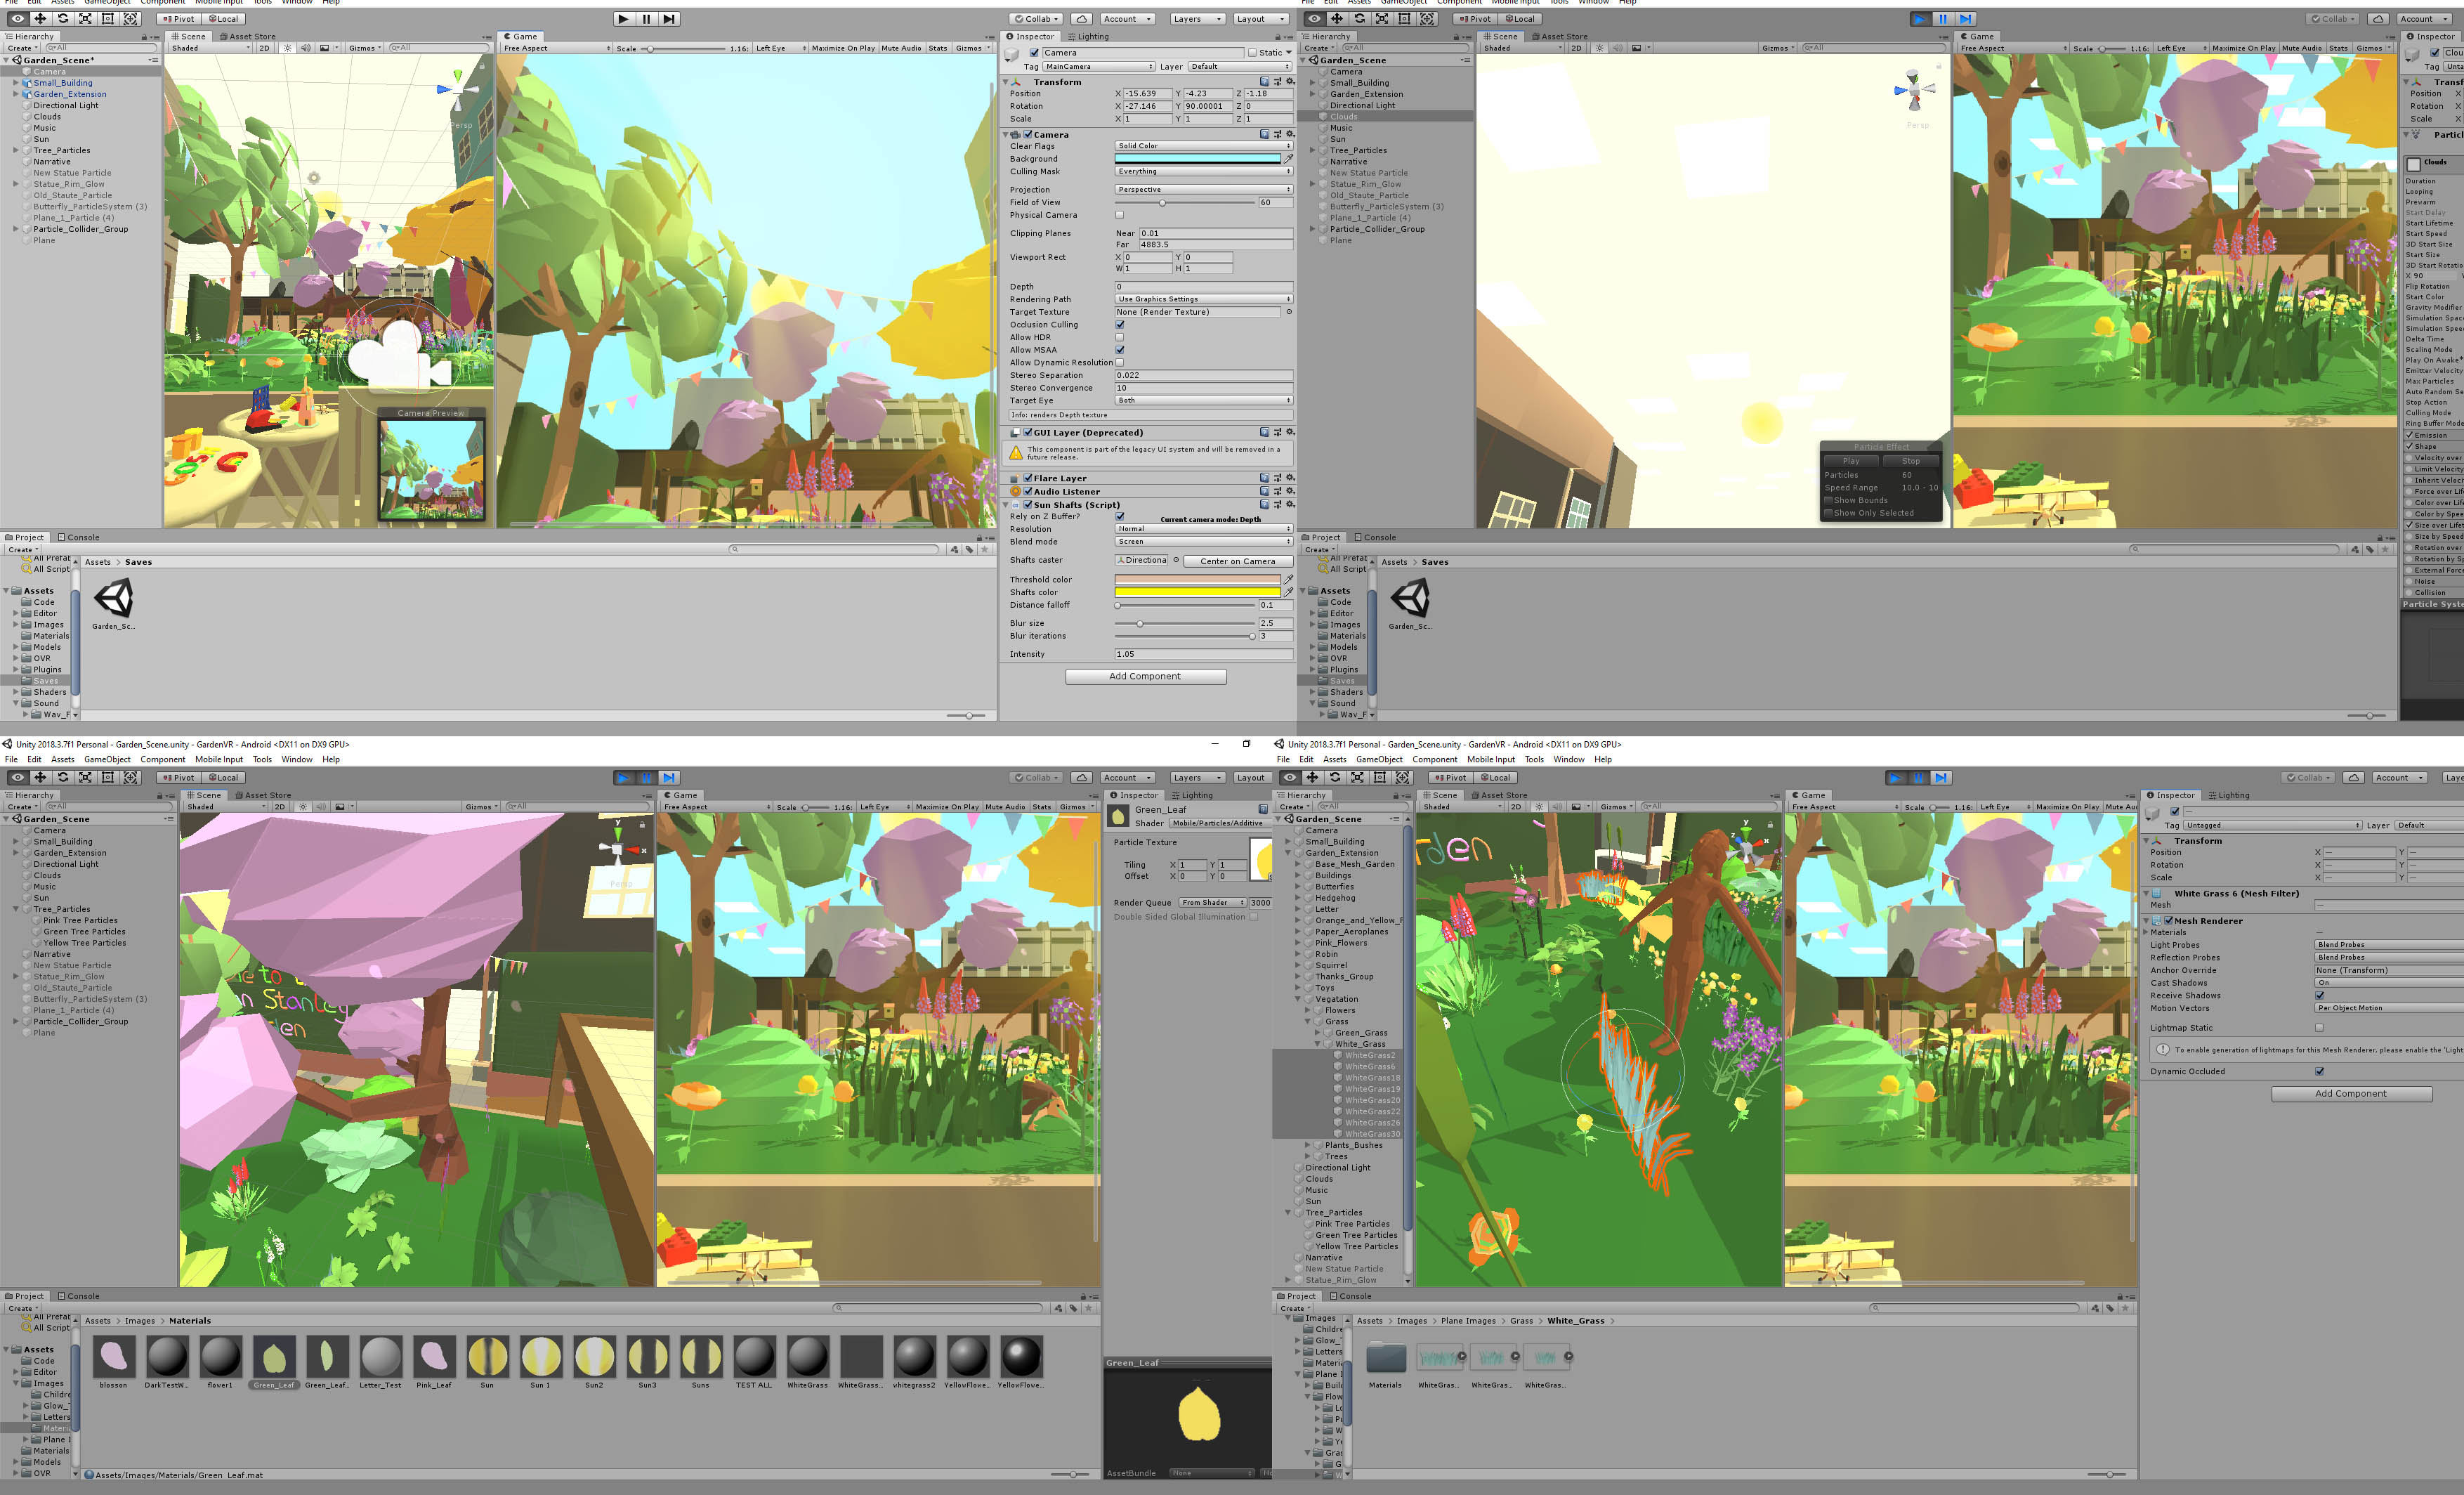
Task: Select the Pink Tree Particles hierarchy item
Action: [80, 920]
